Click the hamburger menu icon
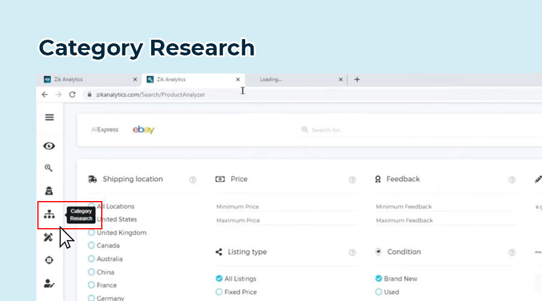This screenshot has height=301, width=542. pyautogui.click(x=49, y=117)
